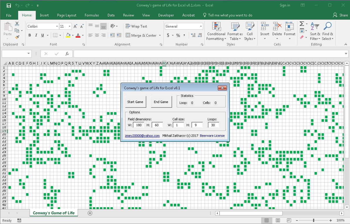
Task: Open the zmey20000@yahoo.com email link
Action: point(142,136)
